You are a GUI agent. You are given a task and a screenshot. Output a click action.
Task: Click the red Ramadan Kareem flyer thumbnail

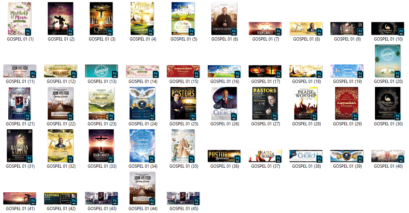(346, 104)
